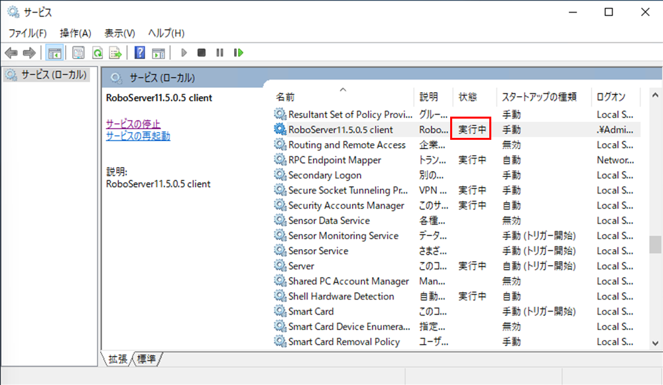
Task: Click the scrollbar up arrow in services list
Action: [655, 95]
